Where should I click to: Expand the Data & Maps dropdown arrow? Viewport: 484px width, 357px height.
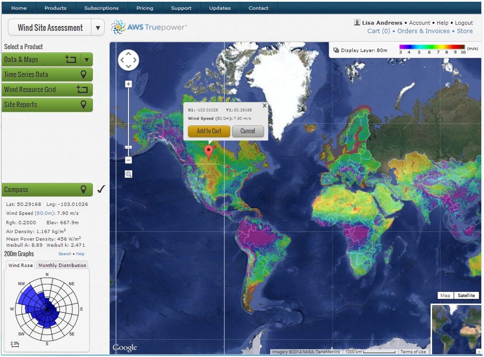click(x=87, y=60)
